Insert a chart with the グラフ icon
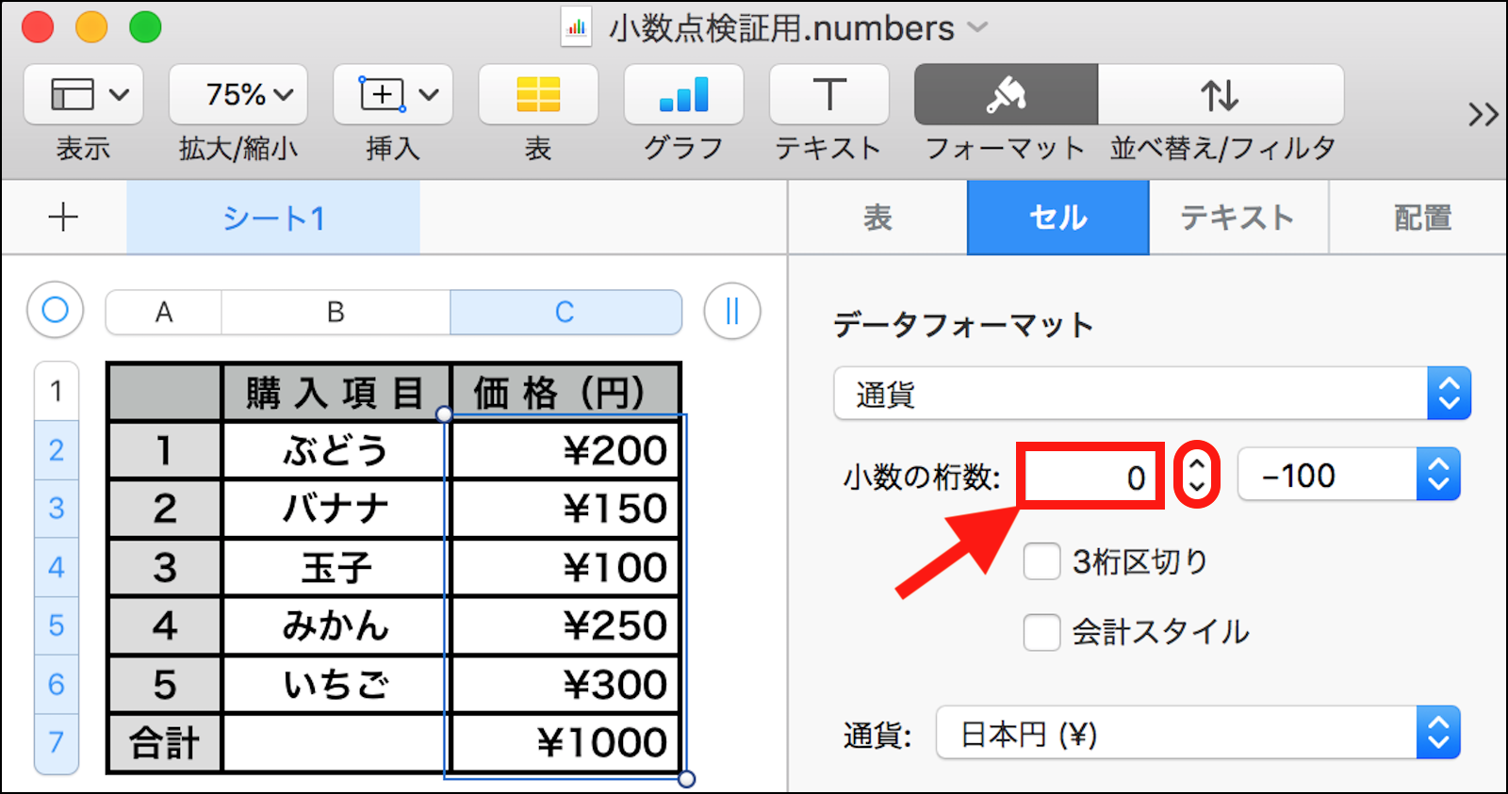The image size is (1508, 794). tap(683, 94)
